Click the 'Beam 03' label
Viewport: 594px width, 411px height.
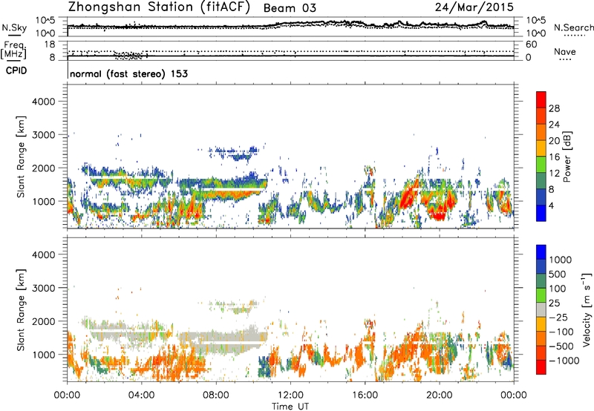(290, 8)
